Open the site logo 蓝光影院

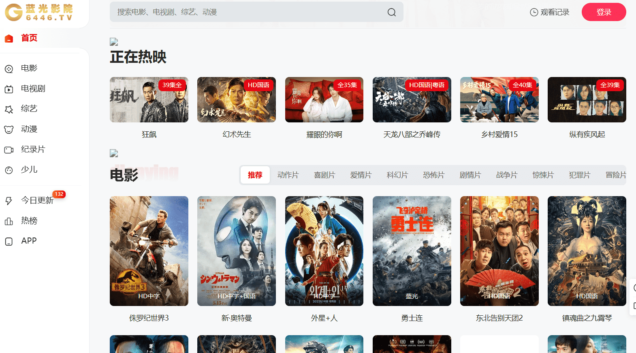point(39,12)
